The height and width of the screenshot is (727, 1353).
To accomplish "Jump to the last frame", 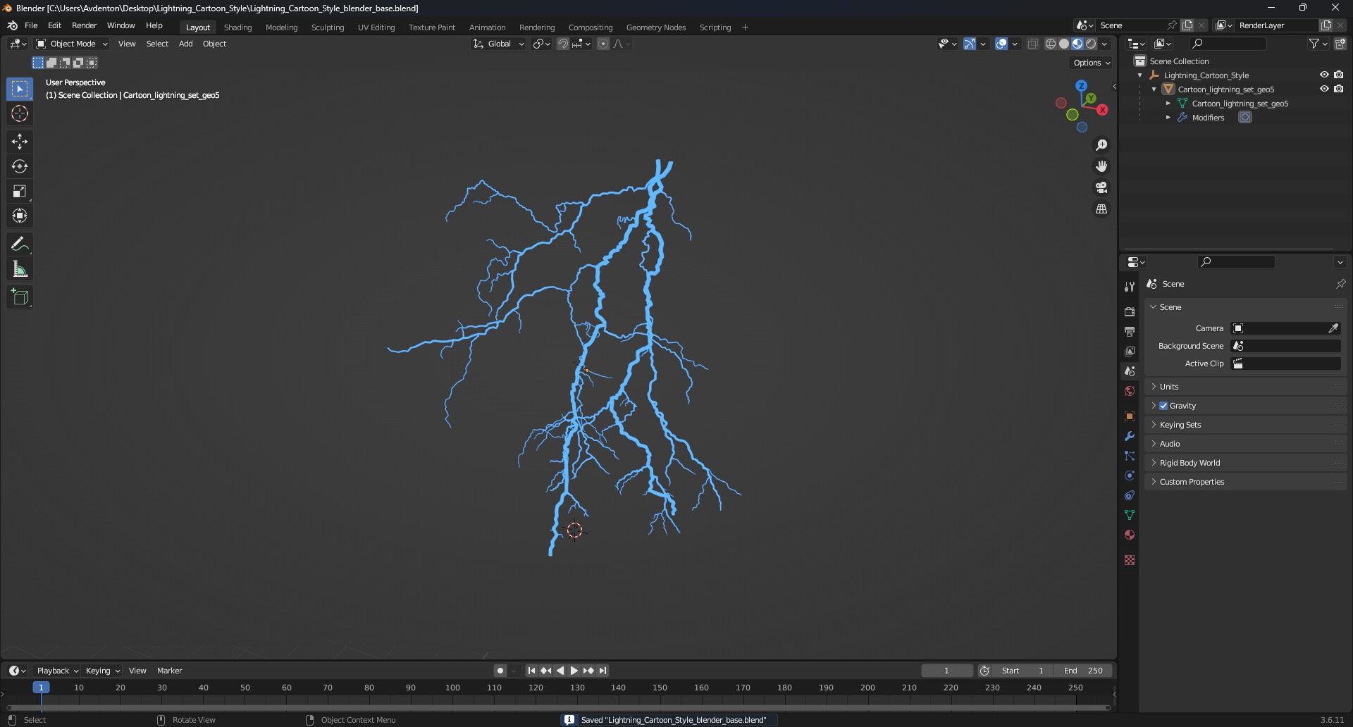I will pyautogui.click(x=603, y=671).
